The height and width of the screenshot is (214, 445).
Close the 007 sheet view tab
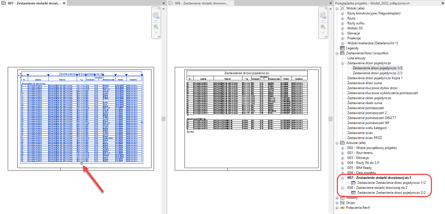click(x=64, y=3)
